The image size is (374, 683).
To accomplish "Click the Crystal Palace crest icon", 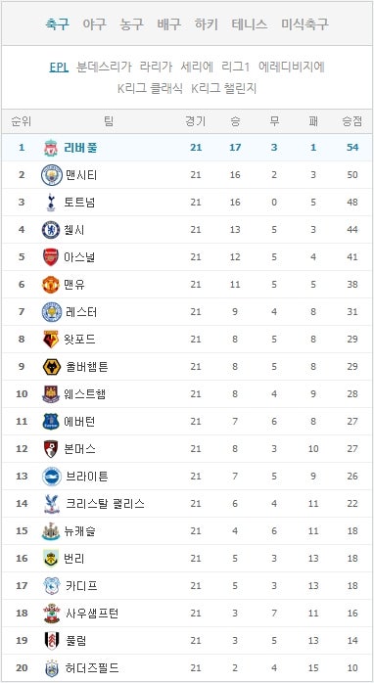I will coord(51,504).
